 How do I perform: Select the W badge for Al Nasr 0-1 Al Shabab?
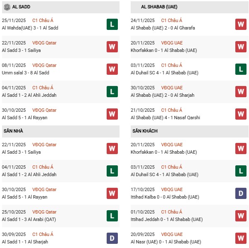[x=241, y=238]
